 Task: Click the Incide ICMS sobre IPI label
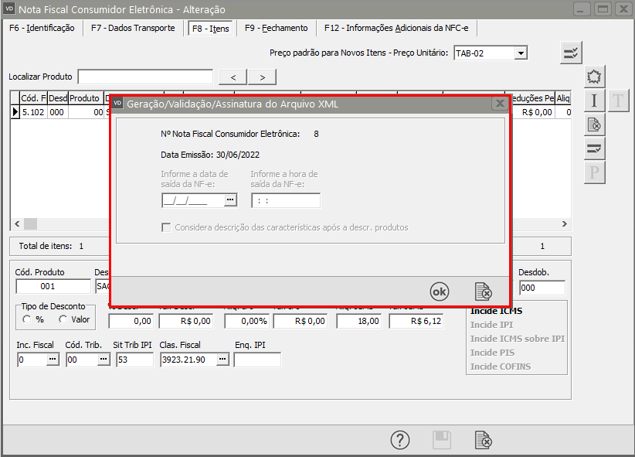518,339
